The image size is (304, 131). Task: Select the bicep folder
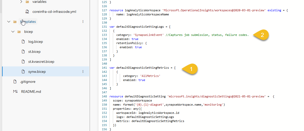29,32
